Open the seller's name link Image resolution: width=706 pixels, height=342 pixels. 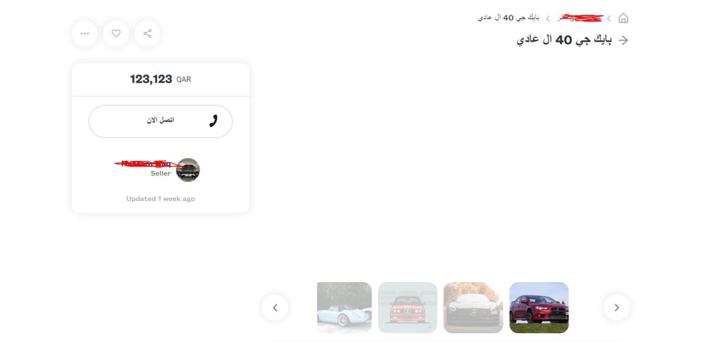[x=144, y=164]
